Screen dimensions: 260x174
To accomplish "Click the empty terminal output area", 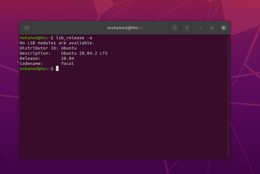I will 123,114.
